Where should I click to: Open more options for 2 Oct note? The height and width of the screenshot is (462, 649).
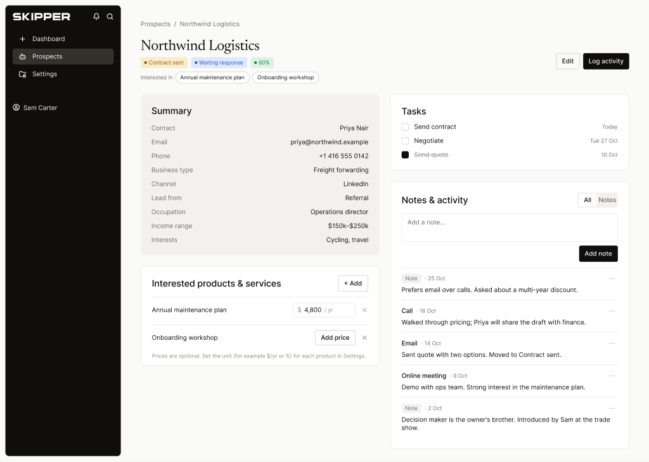pyautogui.click(x=613, y=408)
